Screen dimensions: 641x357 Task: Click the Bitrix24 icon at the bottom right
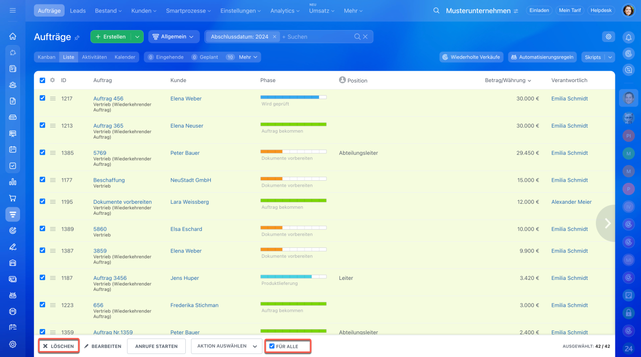point(628,348)
